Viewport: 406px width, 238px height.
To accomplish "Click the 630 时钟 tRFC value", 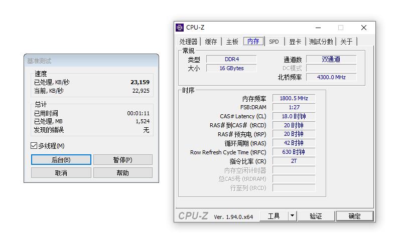I will click(294, 152).
